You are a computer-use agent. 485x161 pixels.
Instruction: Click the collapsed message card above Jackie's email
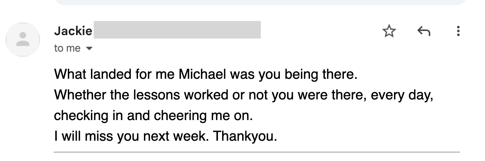259,2
